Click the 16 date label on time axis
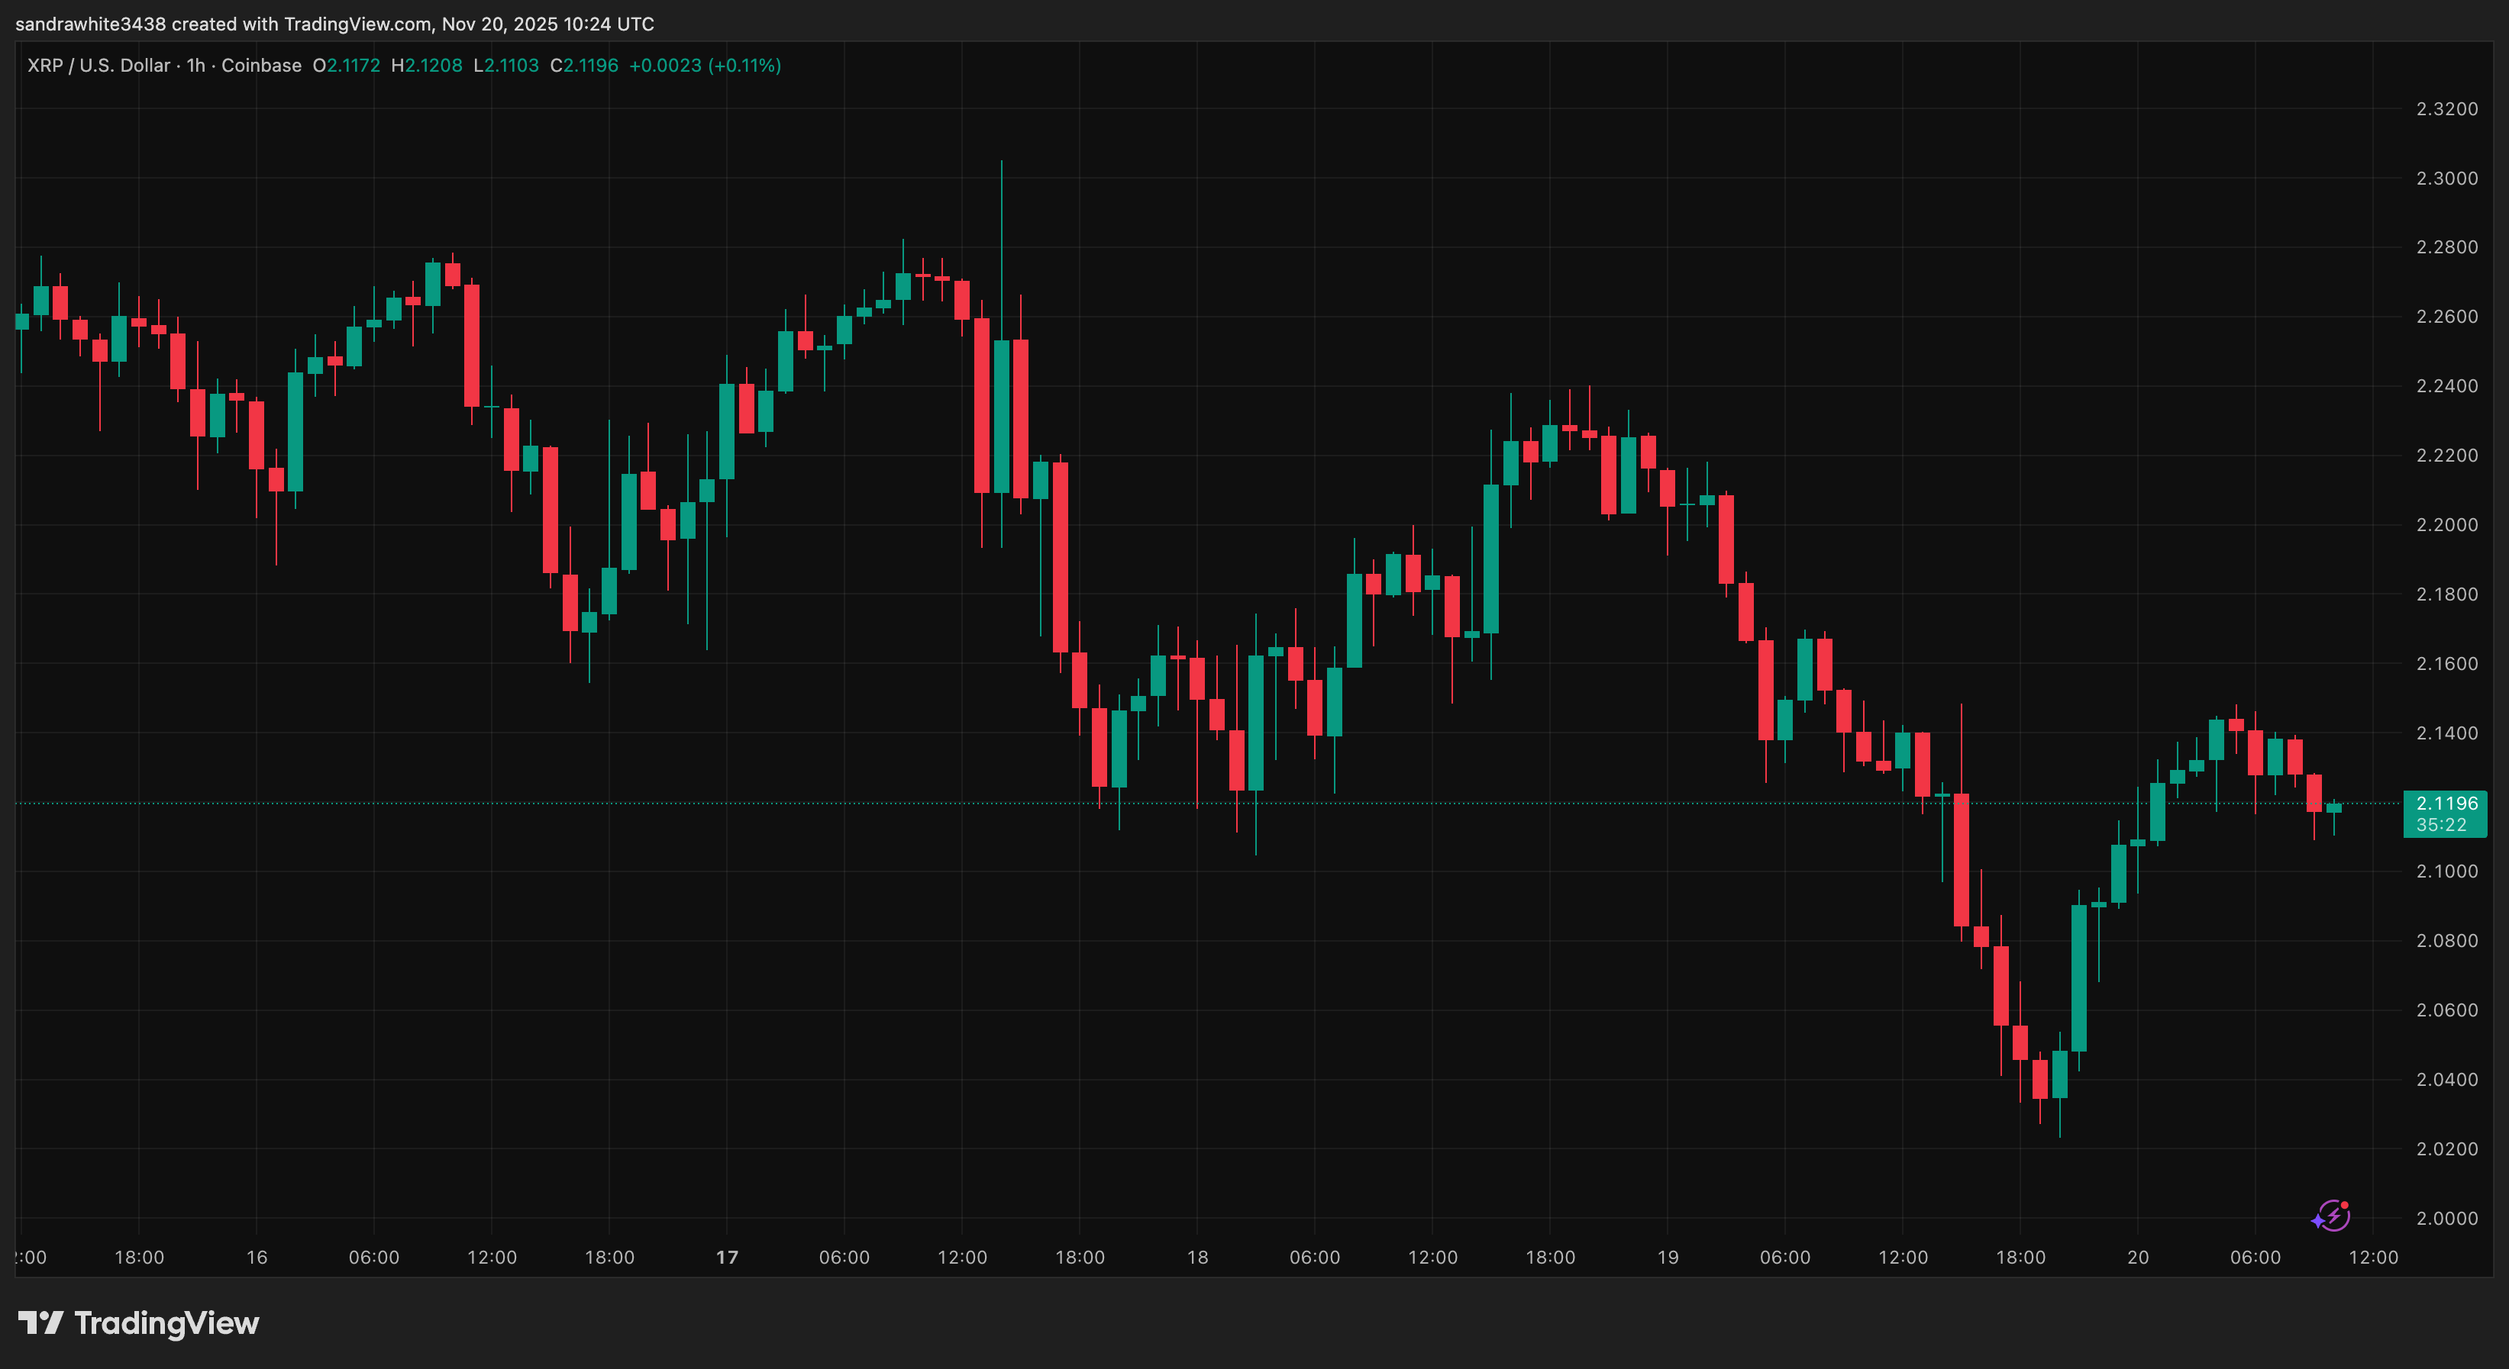Viewport: 2509px width, 1369px height. click(x=256, y=1257)
